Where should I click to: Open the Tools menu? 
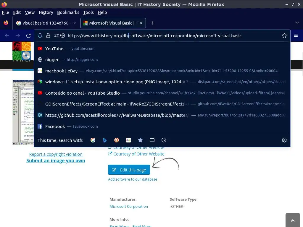88,12
